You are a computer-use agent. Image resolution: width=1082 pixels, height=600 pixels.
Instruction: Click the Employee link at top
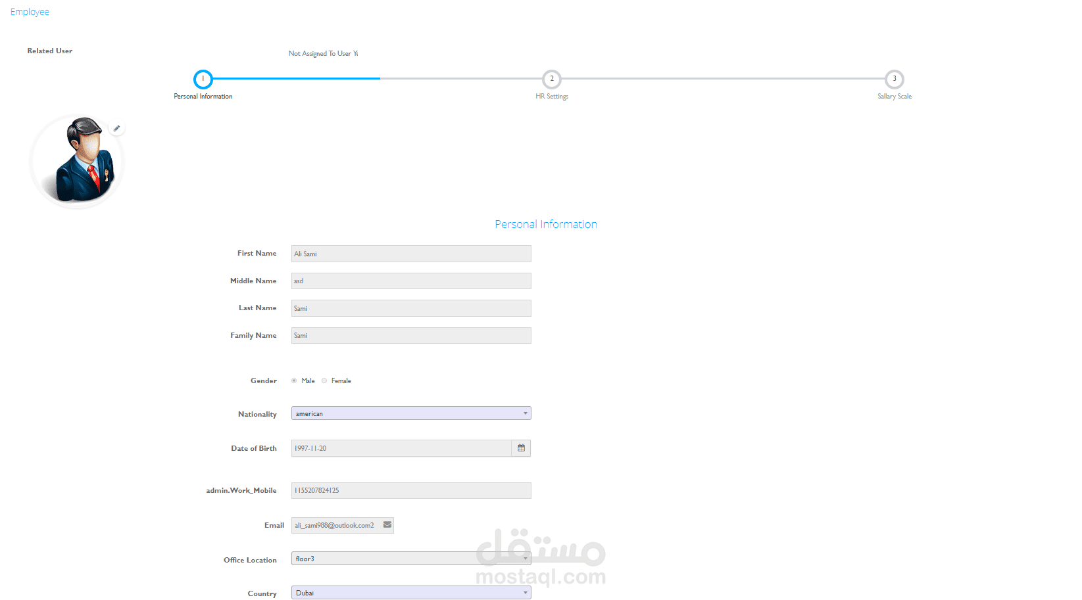tap(30, 12)
